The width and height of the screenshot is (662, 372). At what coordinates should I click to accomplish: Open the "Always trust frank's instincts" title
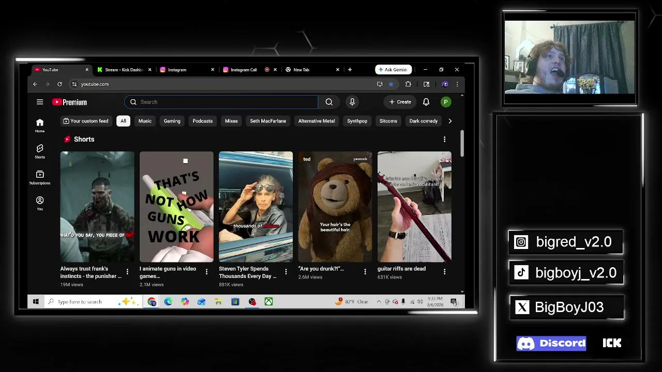point(91,272)
